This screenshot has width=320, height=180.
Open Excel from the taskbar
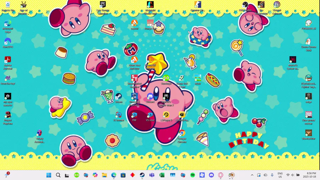(x=162, y=175)
